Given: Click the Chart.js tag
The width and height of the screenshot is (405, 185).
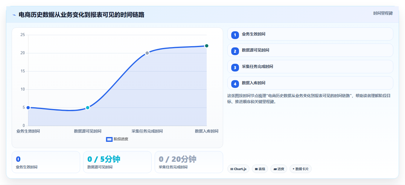Looking at the screenshot, I should 238,169.
